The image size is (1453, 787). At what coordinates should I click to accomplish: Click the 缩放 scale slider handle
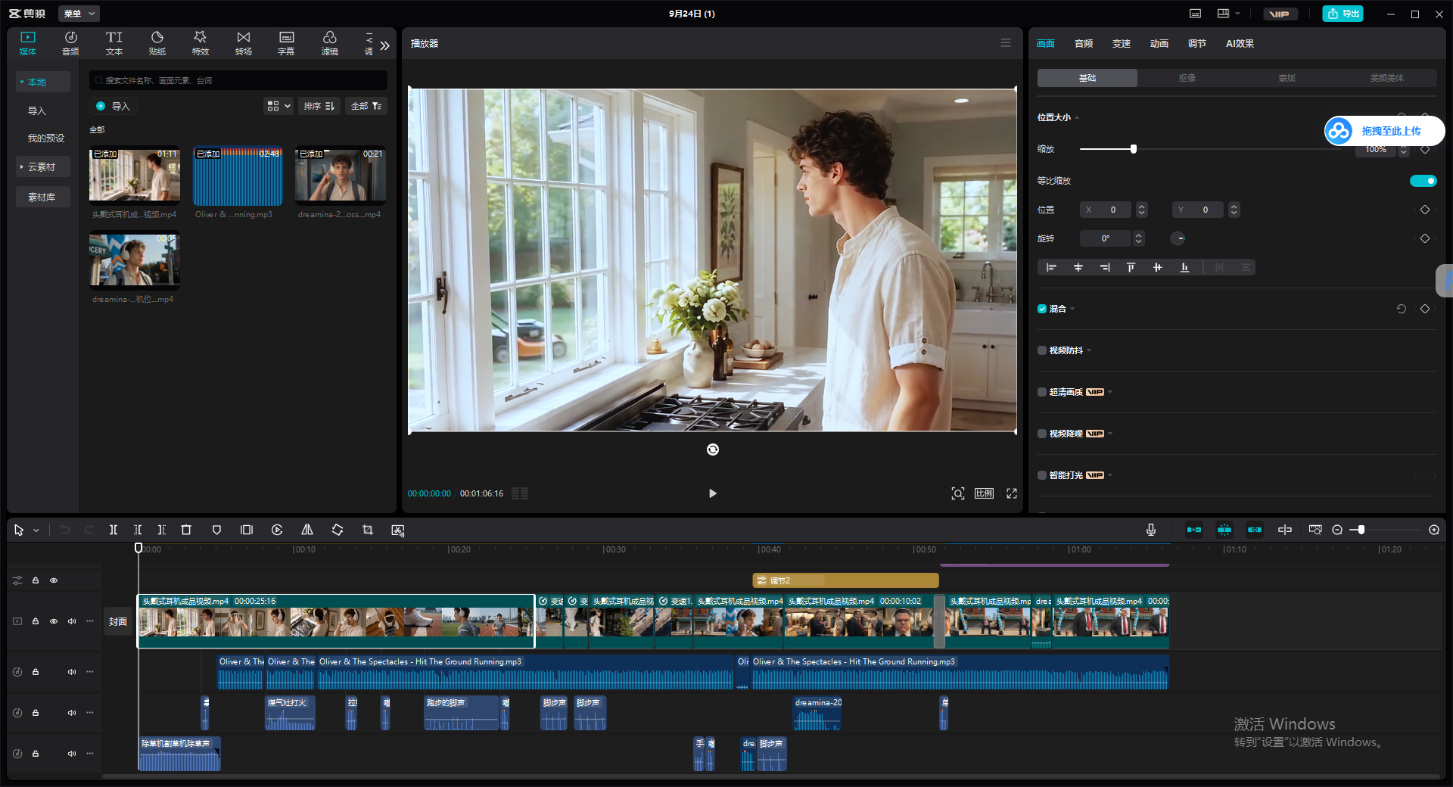pos(1133,149)
